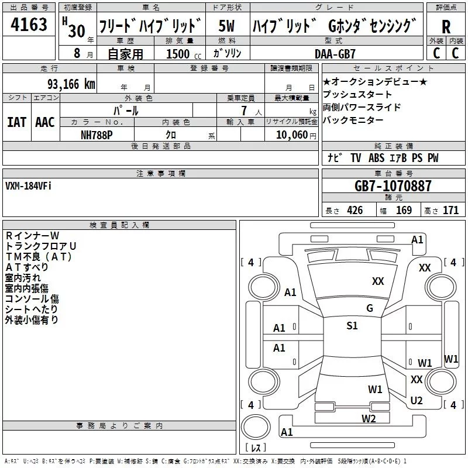Select the VXM-184VFi note text
The image size is (468, 468).
tap(28, 185)
